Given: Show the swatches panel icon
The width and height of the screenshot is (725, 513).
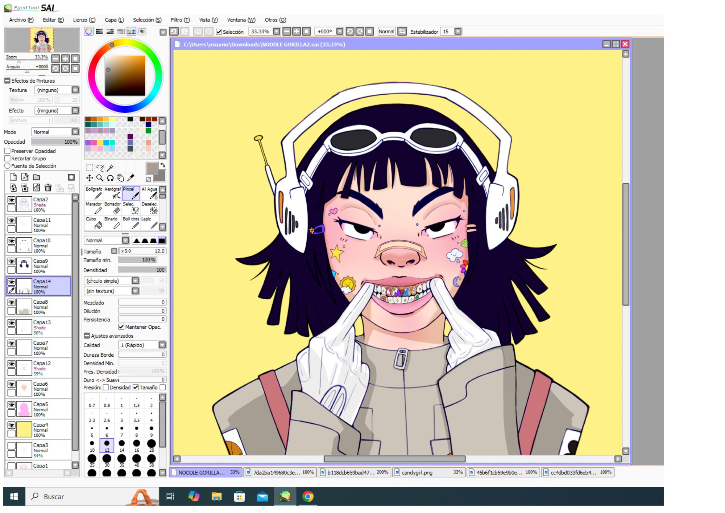Looking at the screenshot, I should [131, 32].
